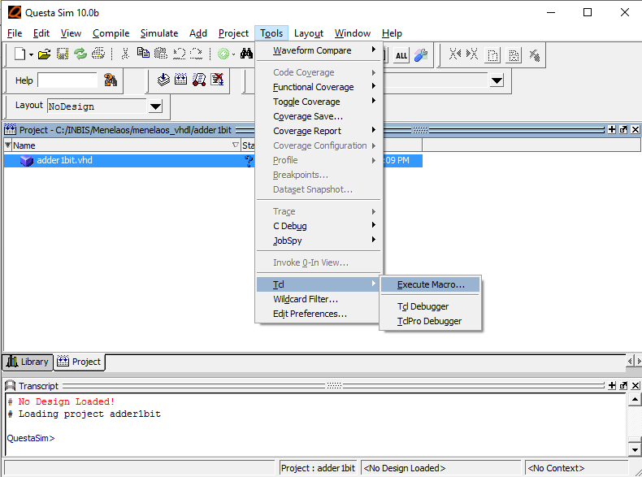Choose Coverage Save… from Tools menu
Image resolution: width=642 pixels, height=477 pixels.
point(318,116)
